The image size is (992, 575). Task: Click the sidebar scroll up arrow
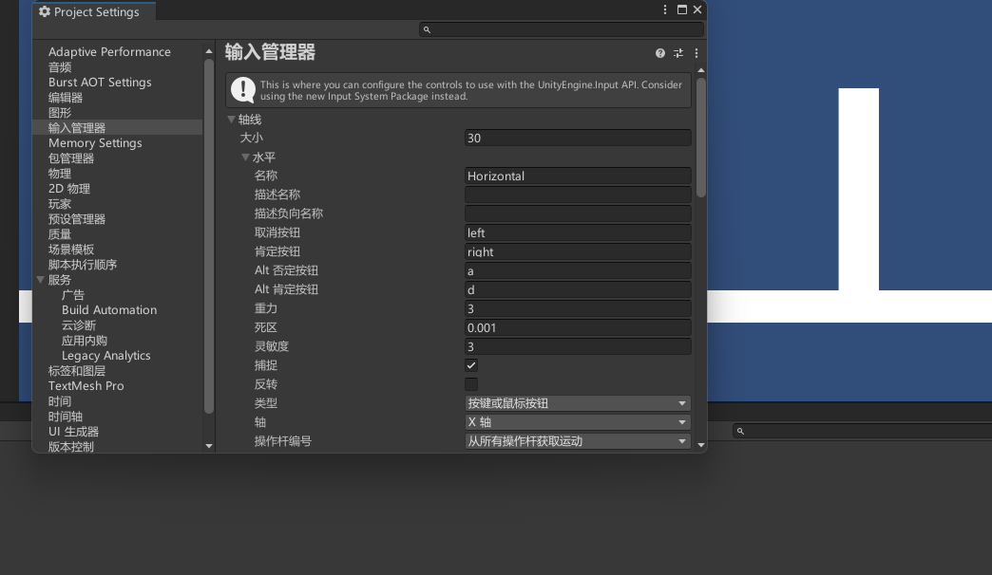pos(209,52)
